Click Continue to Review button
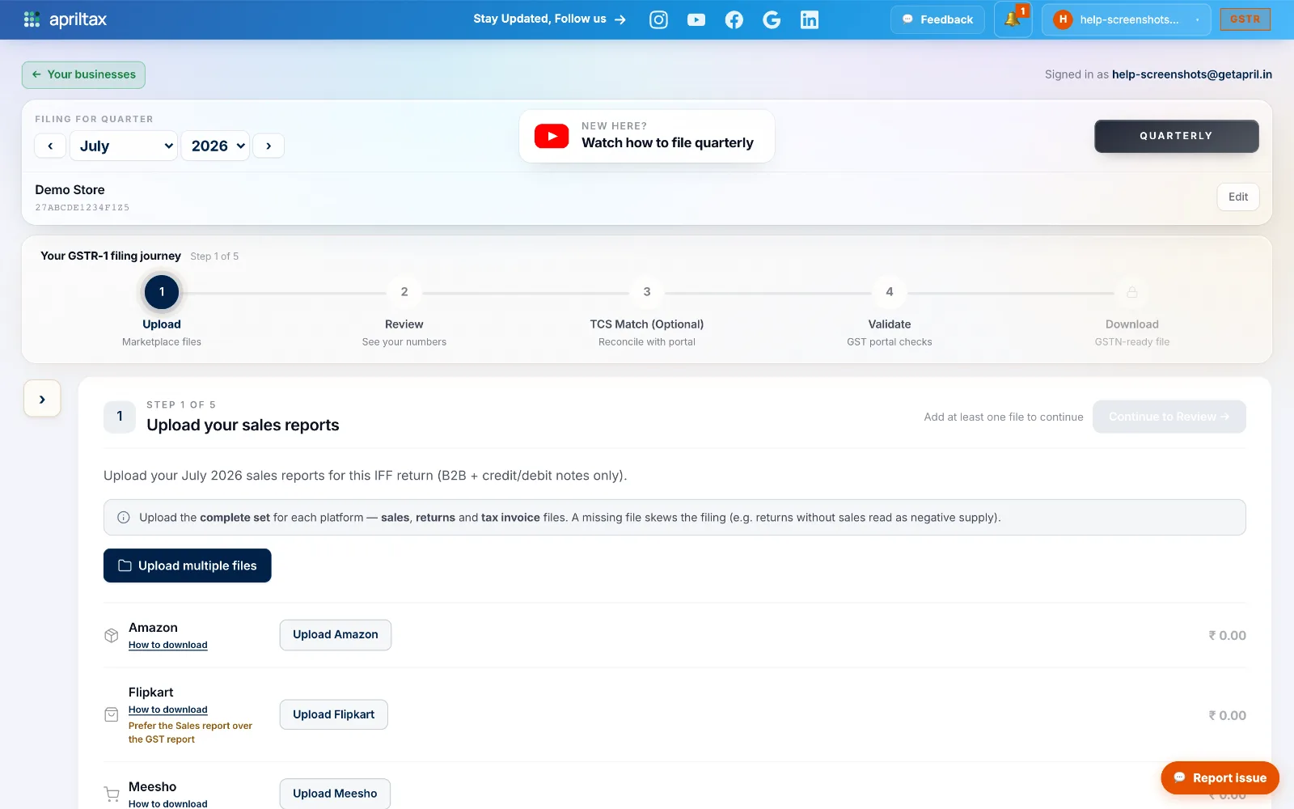This screenshot has height=809, width=1294. point(1169,417)
